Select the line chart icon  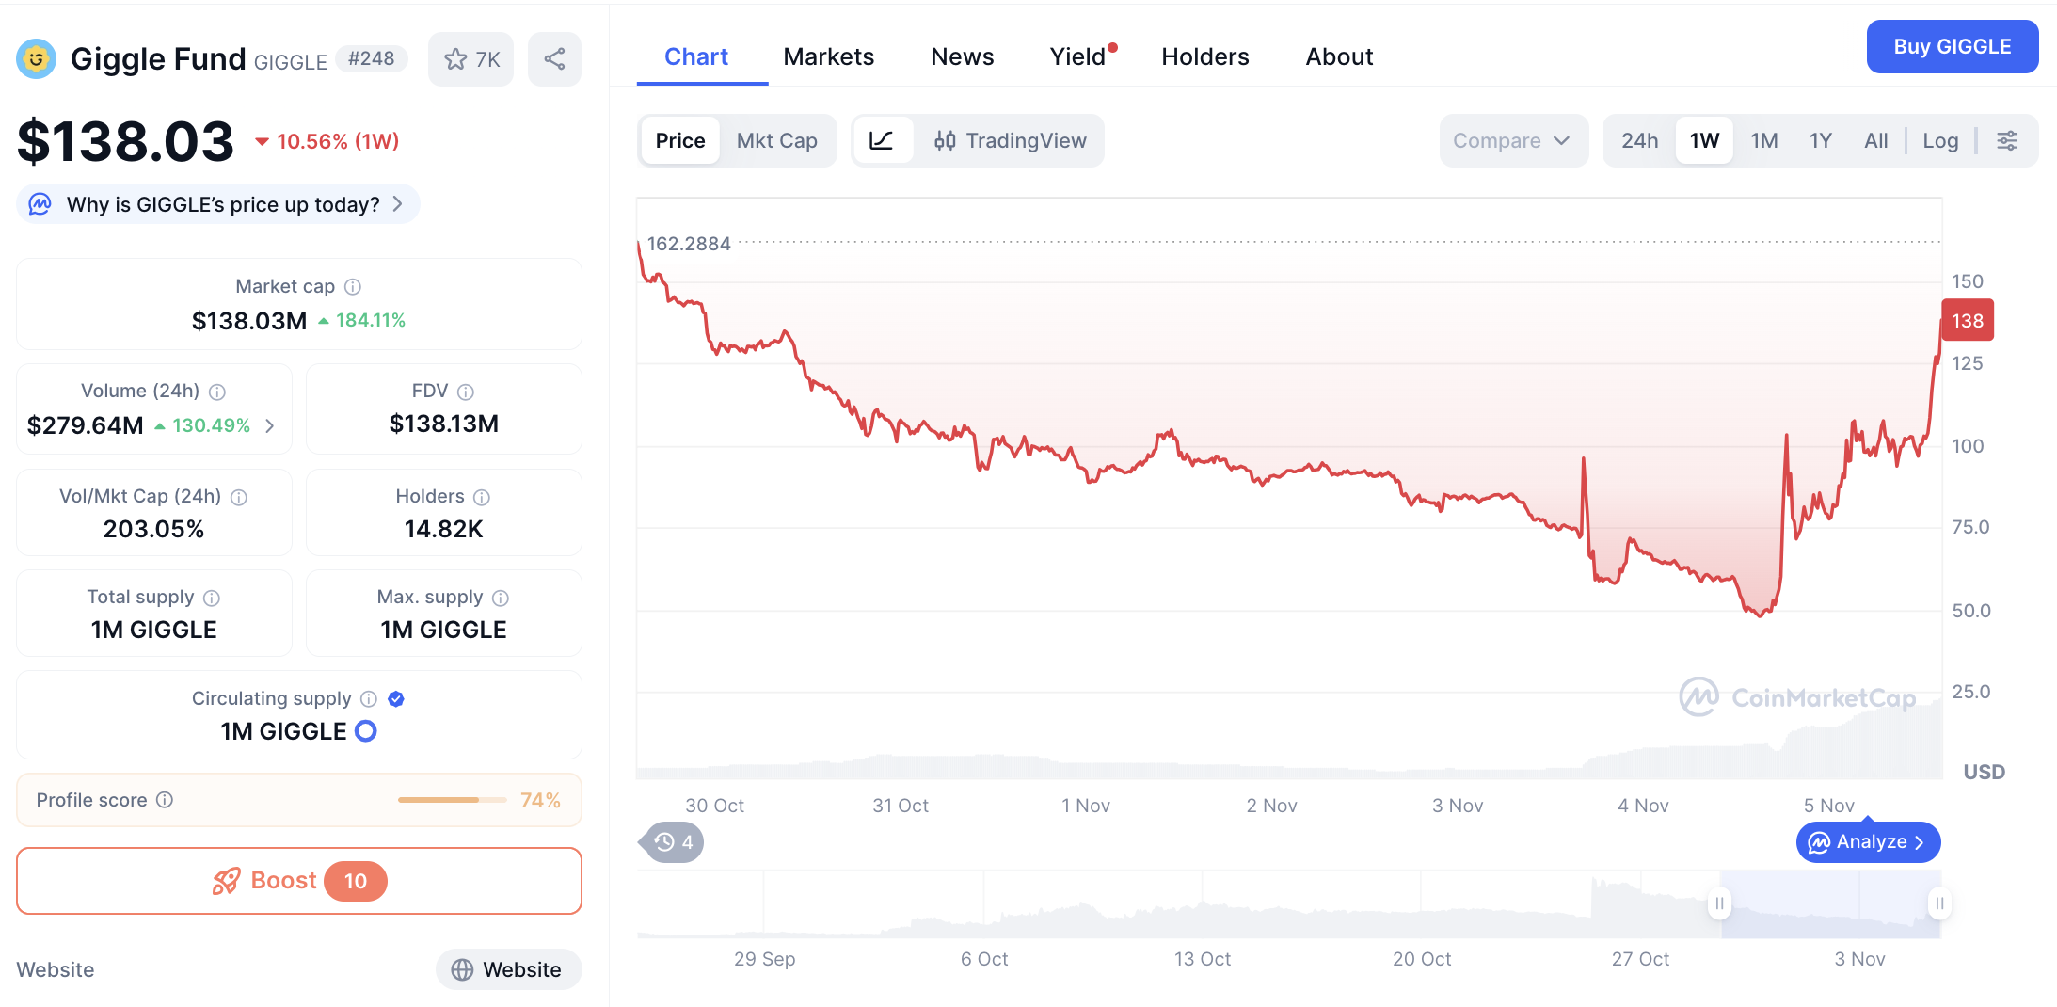coord(881,141)
